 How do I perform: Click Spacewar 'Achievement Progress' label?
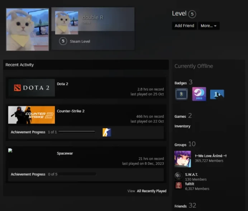click(28, 174)
